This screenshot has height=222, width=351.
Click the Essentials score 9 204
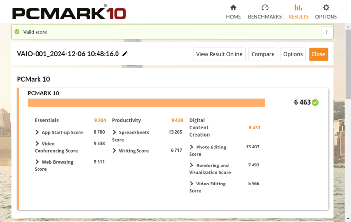[x=100, y=120]
